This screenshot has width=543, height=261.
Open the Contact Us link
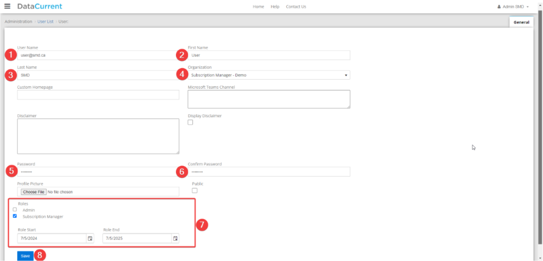(296, 6)
